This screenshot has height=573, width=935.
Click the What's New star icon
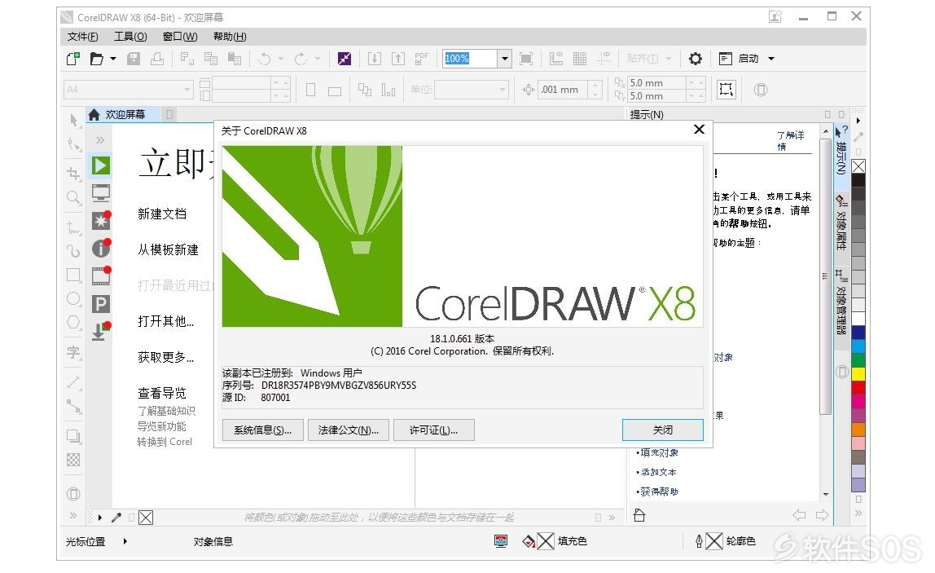coord(101,220)
